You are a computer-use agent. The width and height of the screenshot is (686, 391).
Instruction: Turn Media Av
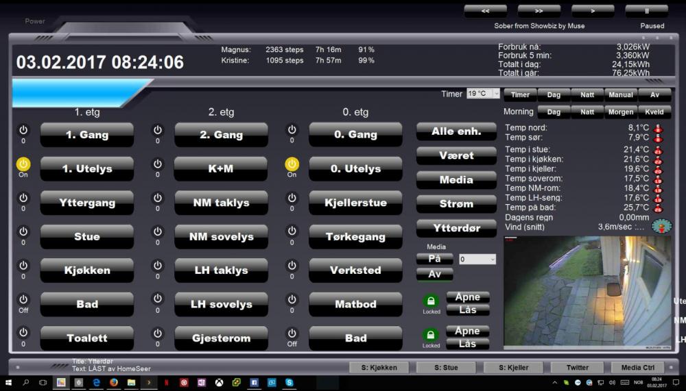tap(434, 274)
